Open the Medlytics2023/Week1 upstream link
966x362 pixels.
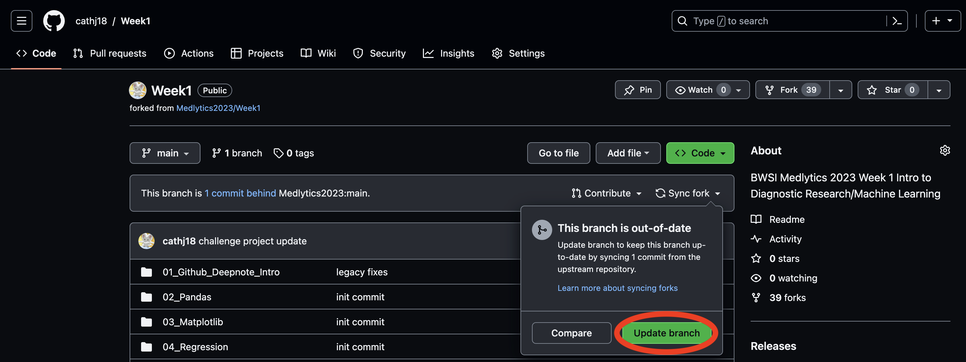click(218, 108)
